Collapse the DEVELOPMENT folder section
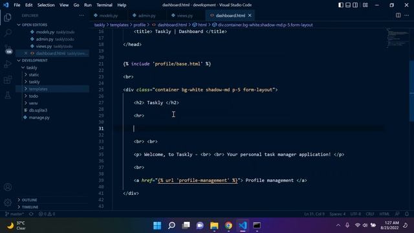This screenshot has width=414, height=233. point(34,60)
